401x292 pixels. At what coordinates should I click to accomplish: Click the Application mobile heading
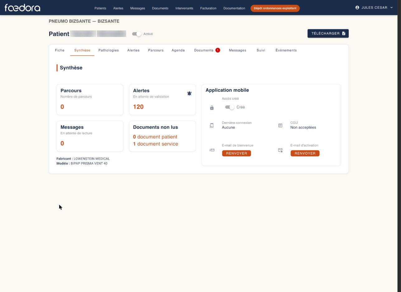point(227,90)
